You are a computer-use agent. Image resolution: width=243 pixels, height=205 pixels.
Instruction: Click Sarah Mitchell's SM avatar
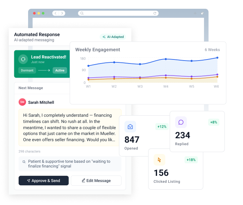pyautogui.click(x=22, y=102)
